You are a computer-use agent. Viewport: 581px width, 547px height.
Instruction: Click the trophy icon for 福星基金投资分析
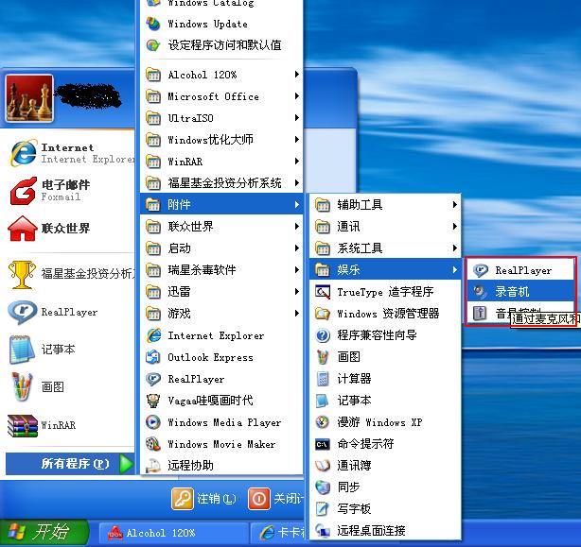click(22, 275)
